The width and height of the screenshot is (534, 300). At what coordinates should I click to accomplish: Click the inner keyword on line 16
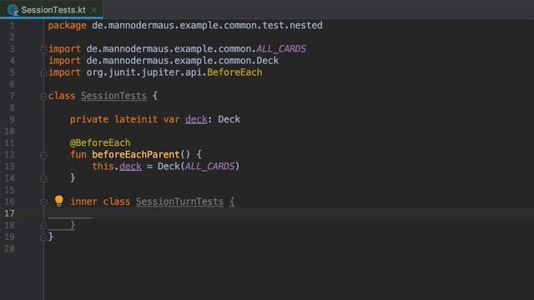tap(83, 202)
